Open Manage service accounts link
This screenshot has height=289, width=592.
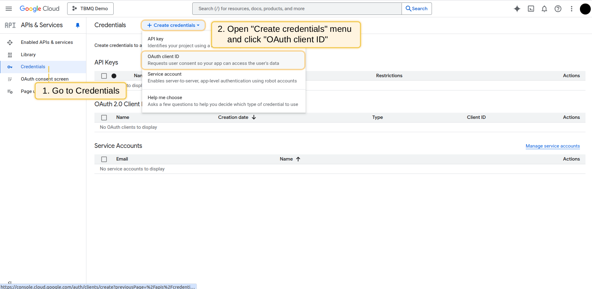tap(552, 146)
